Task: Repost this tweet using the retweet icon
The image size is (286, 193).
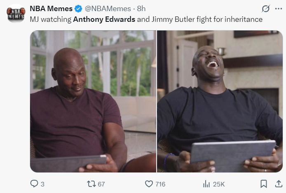Action: pyautogui.click(x=91, y=184)
